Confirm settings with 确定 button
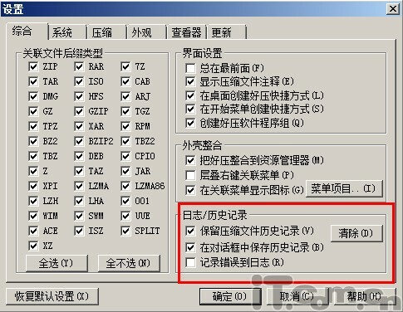This screenshot has height=312, width=403. point(230,297)
